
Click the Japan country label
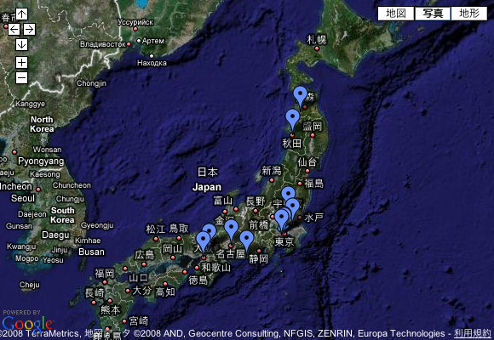tap(207, 187)
